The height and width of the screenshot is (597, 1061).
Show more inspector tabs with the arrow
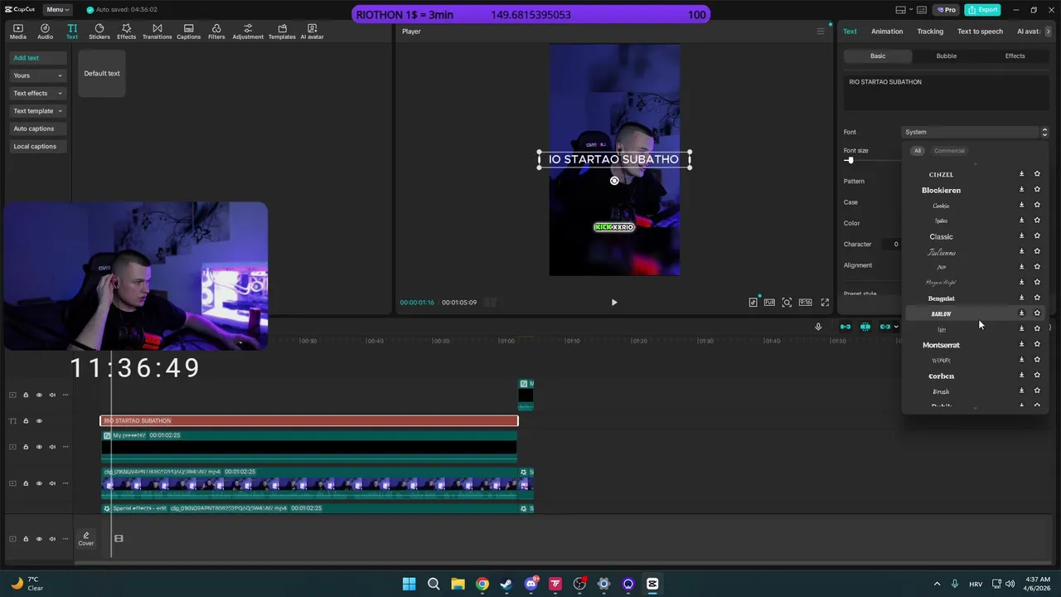coord(1049,32)
